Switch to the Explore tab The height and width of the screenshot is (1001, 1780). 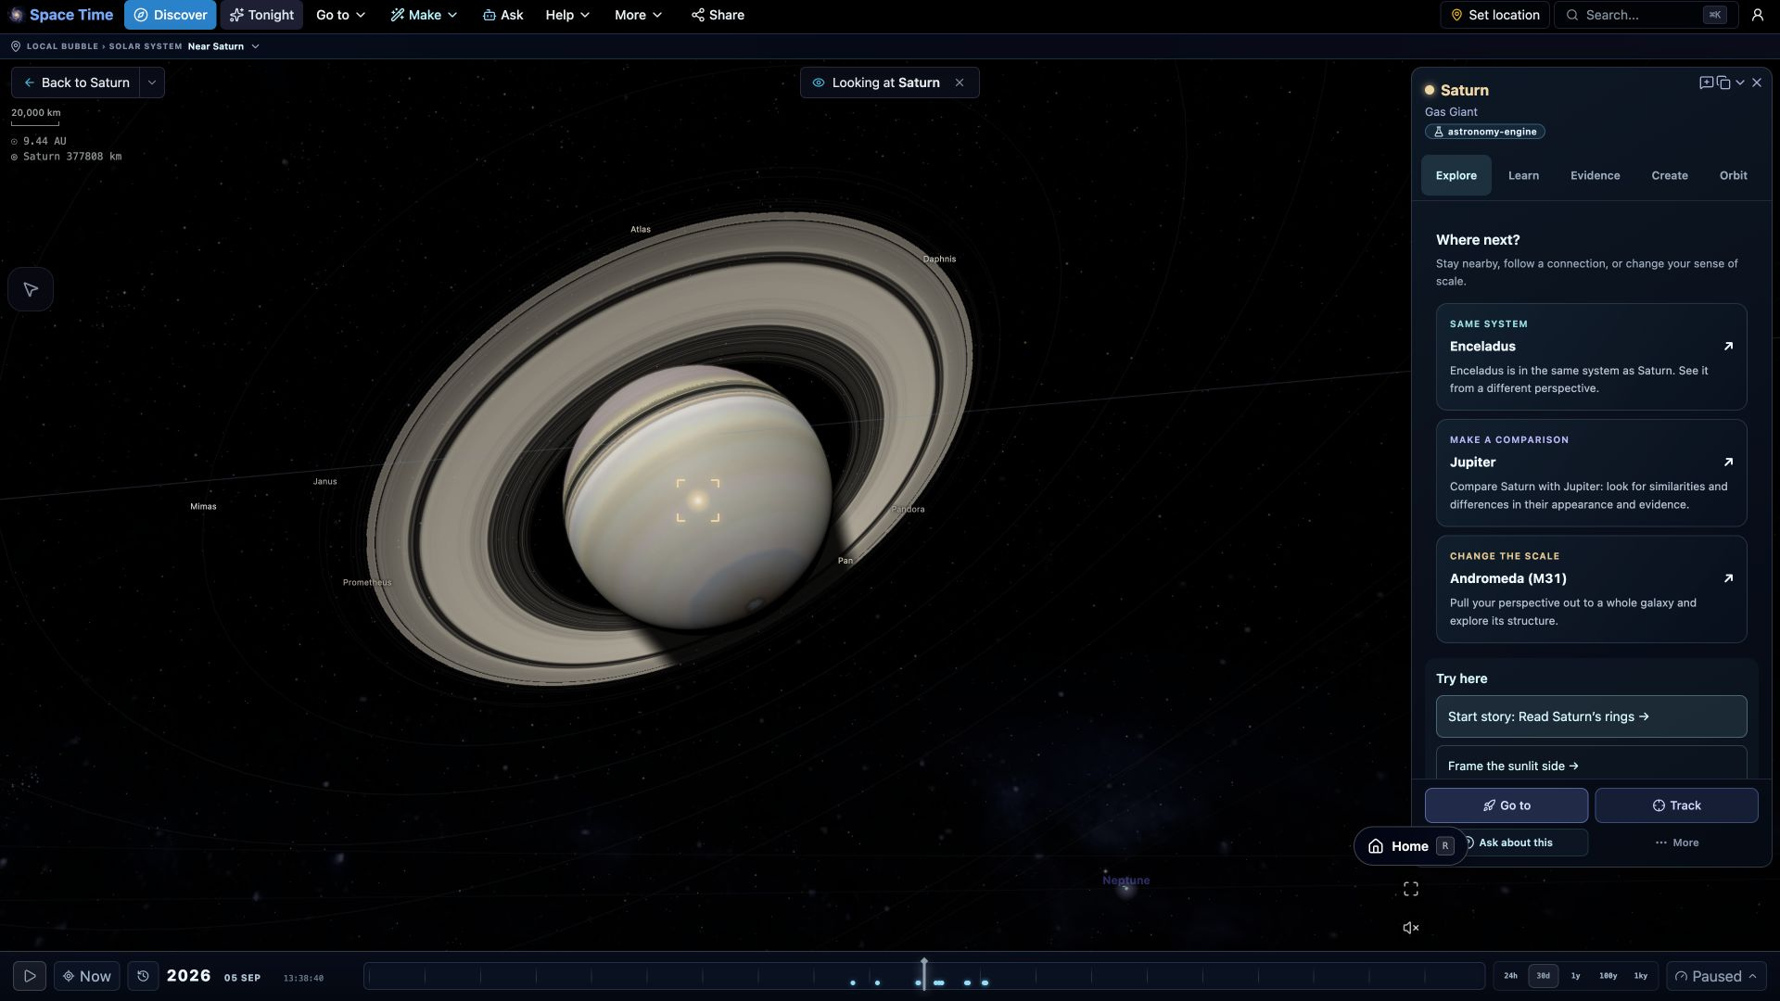click(x=1456, y=175)
